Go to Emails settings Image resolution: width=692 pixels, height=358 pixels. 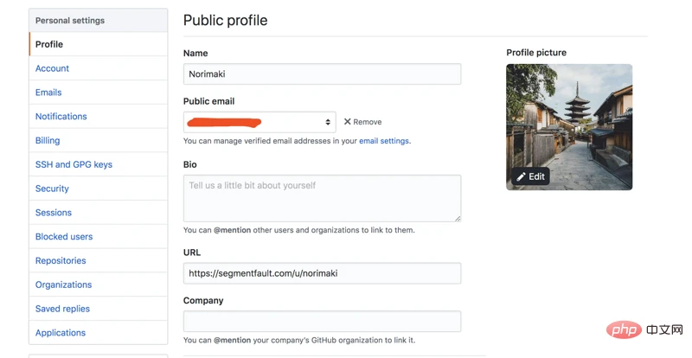[48, 93]
